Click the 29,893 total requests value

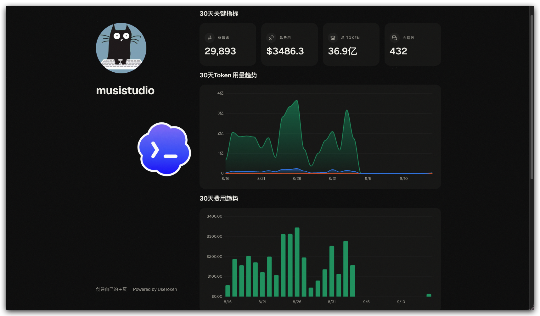point(220,51)
